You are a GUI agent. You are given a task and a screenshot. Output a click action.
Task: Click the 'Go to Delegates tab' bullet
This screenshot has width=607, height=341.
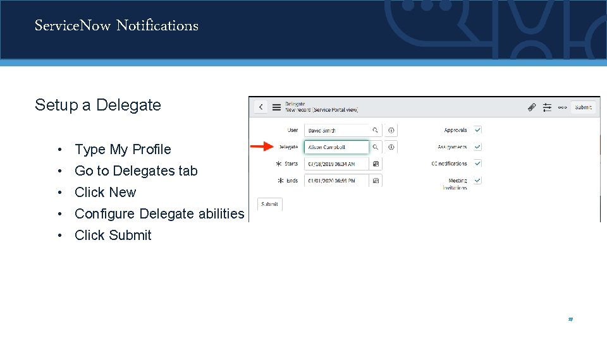[137, 170]
